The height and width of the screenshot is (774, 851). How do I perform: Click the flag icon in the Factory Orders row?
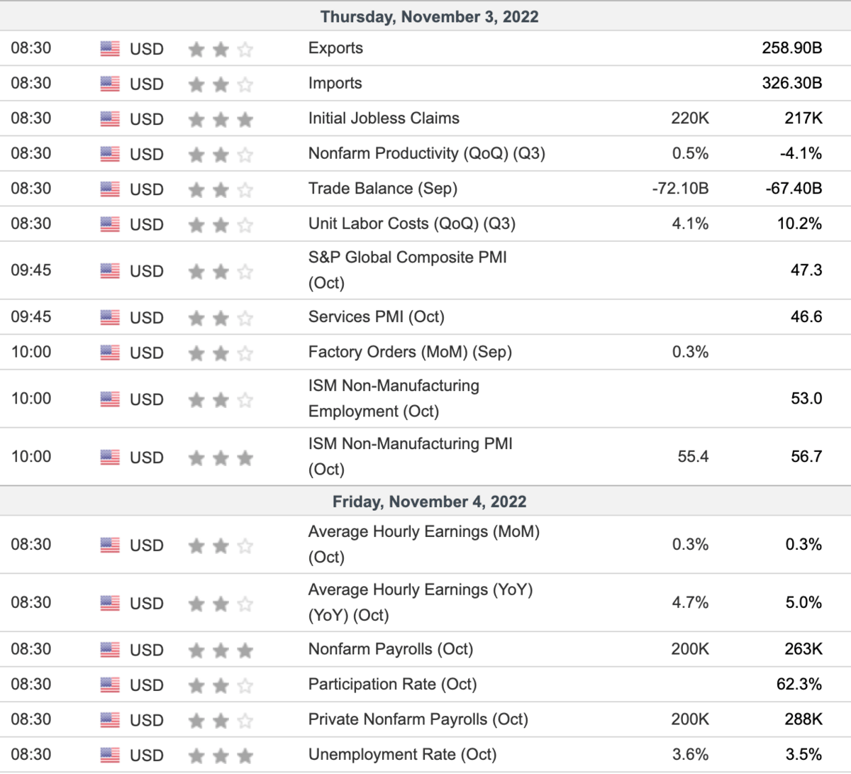pyautogui.click(x=110, y=353)
